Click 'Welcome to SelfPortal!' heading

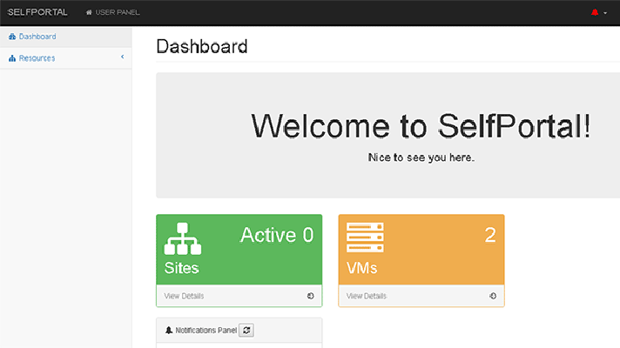coord(421,126)
